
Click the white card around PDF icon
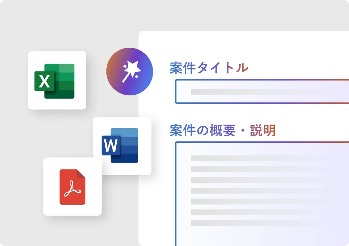tap(51, 208)
